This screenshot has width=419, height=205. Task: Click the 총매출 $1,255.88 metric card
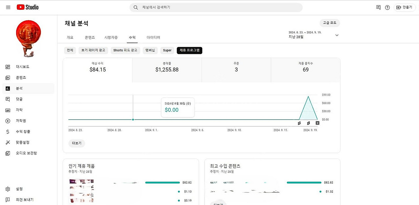pyautogui.click(x=167, y=70)
